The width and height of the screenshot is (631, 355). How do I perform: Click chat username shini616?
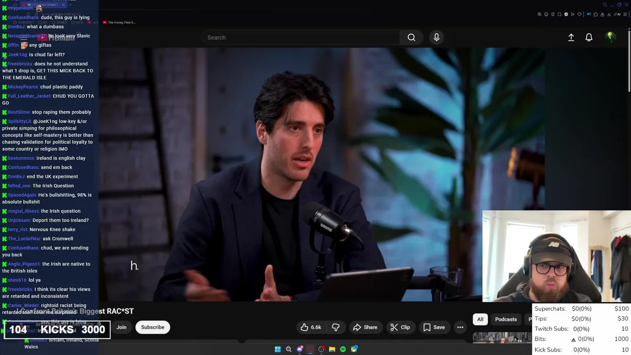(x=17, y=280)
